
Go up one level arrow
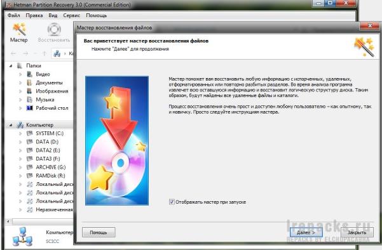coord(44,53)
